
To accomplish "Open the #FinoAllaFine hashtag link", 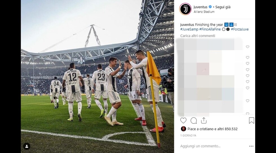I will 210,29.
